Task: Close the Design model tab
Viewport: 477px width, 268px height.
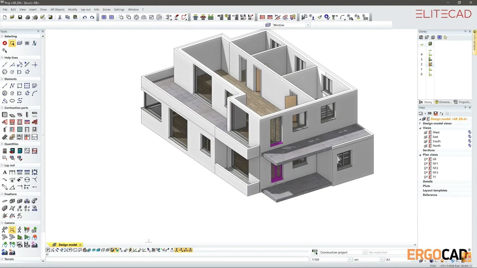Action: click(x=80, y=245)
